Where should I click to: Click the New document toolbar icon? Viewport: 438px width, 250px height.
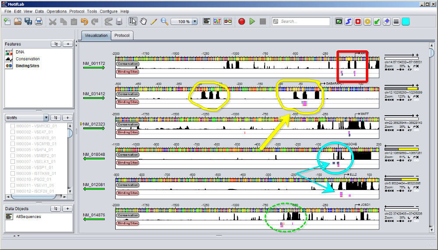pyautogui.click(x=7, y=21)
